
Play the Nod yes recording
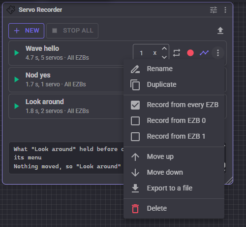pyautogui.click(x=17, y=79)
